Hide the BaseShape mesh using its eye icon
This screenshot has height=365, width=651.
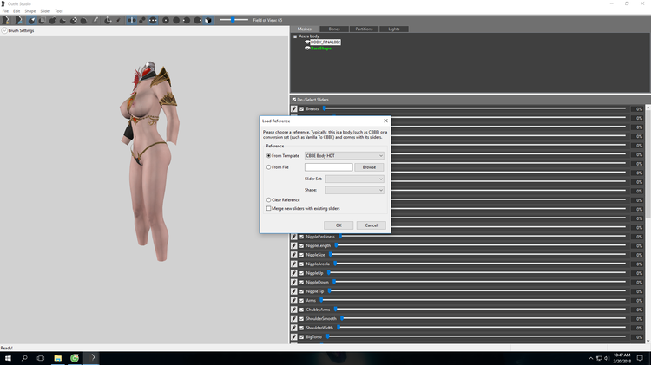[x=307, y=48]
